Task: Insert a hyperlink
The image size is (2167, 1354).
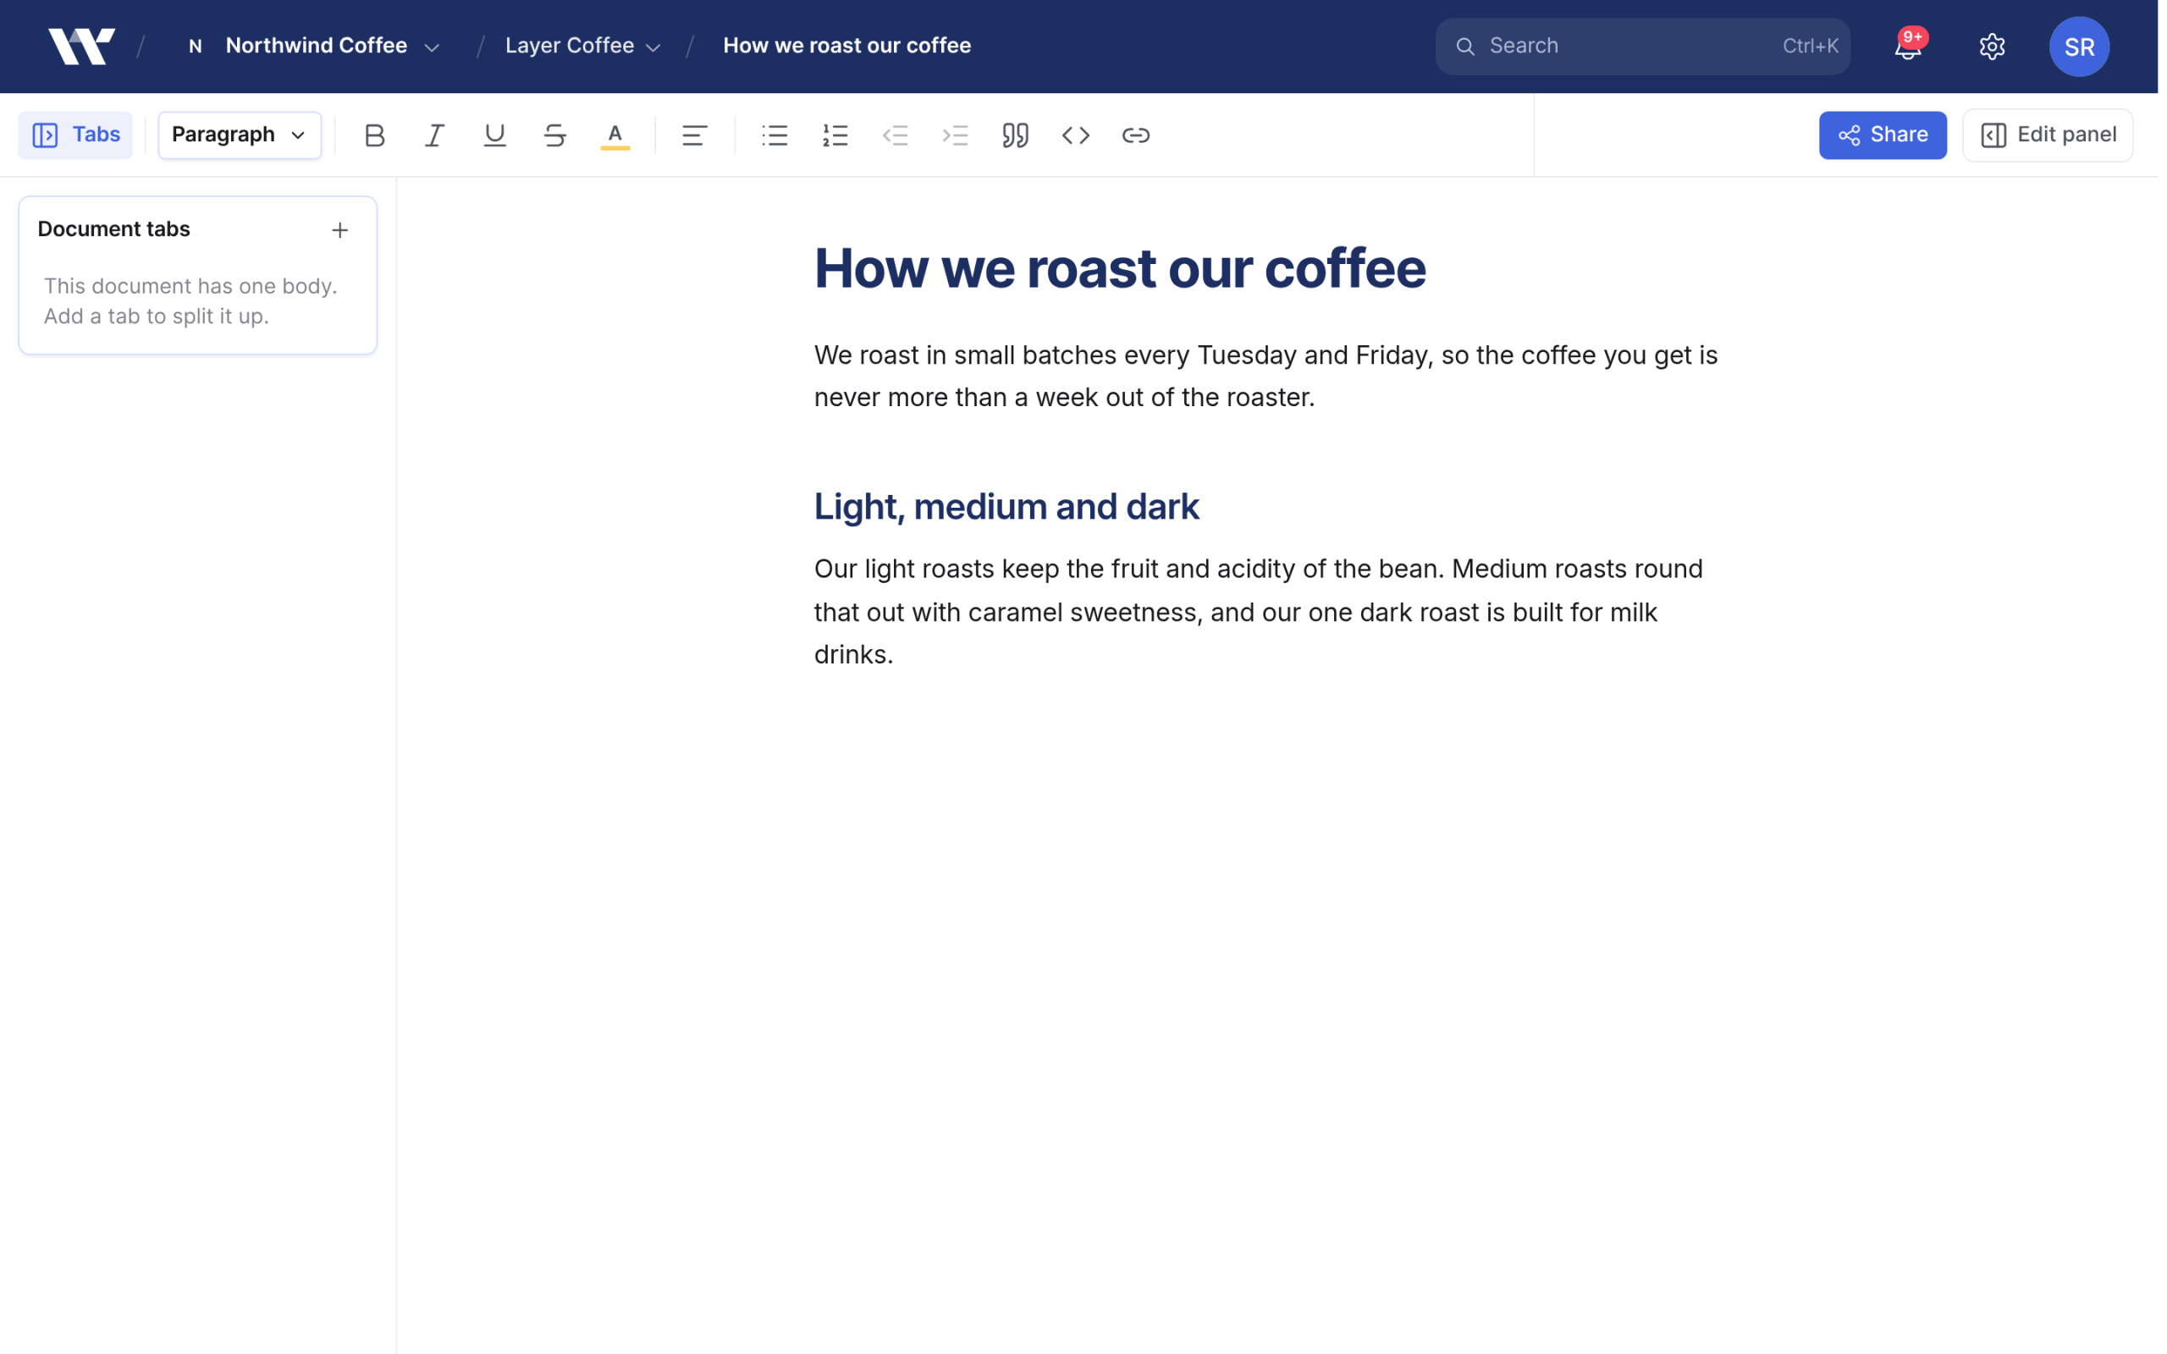Action: pyautogui.click(x=1135, y=135)
